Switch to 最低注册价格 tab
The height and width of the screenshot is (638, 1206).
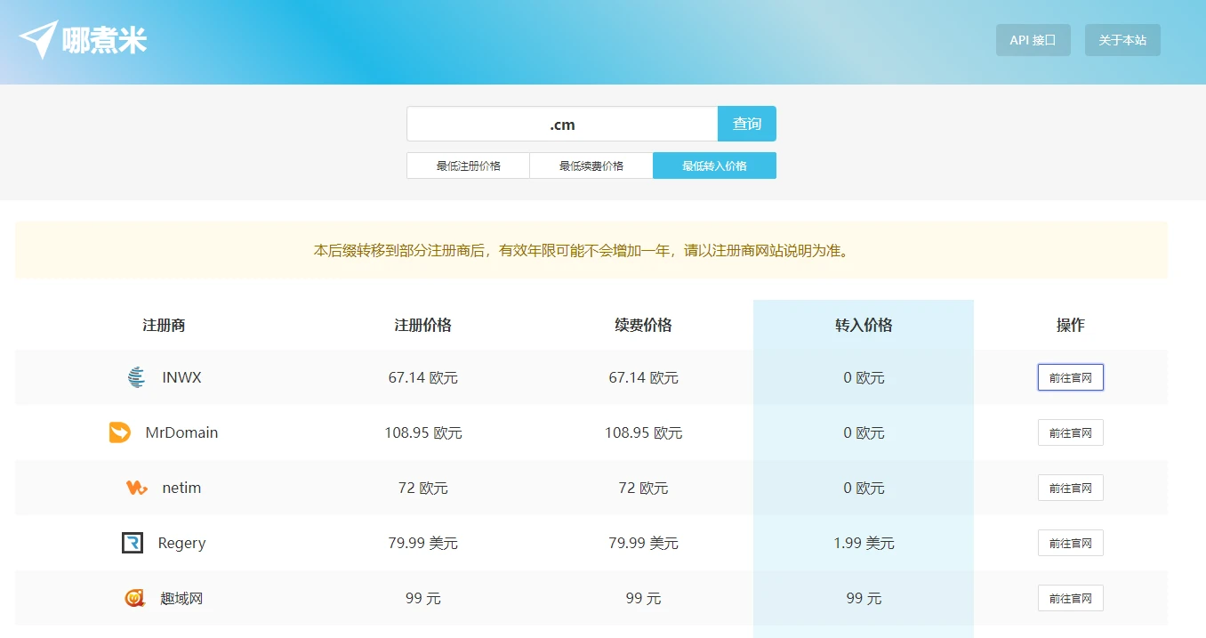pyautogui.click(x=468, y=166)
